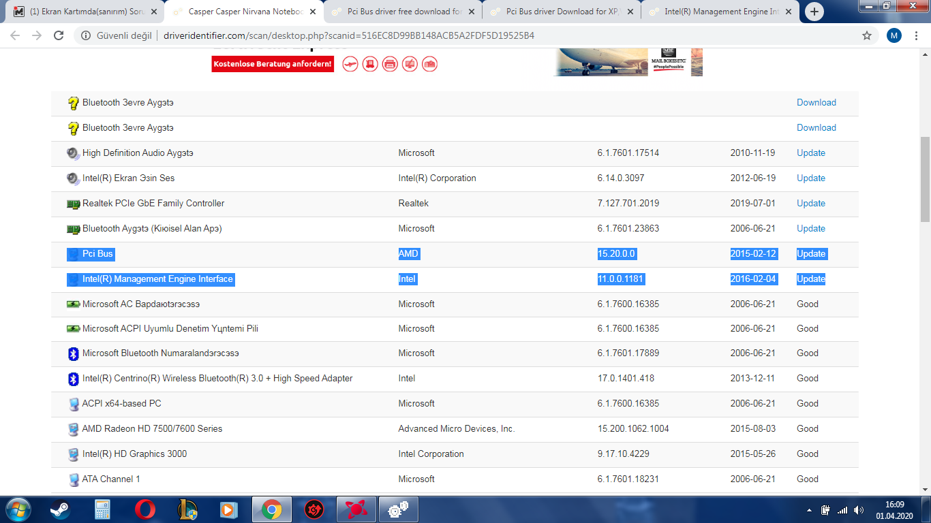The height and width of the screenshot is (523, 931).
Task: Click Update for High Definition Audio
Action: point(811,153)
